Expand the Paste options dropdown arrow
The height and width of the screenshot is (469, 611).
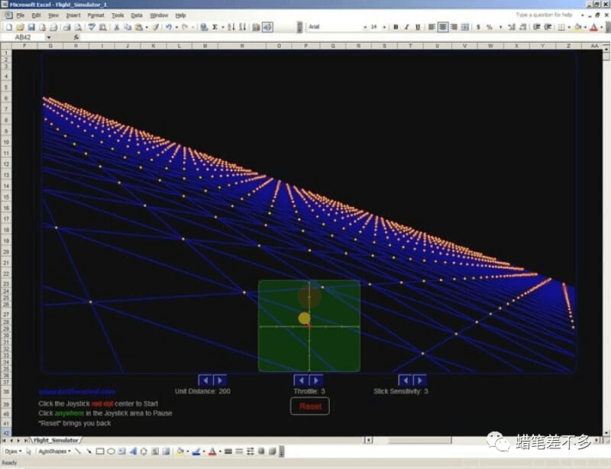pyautogui.click(x=147, y=27)
